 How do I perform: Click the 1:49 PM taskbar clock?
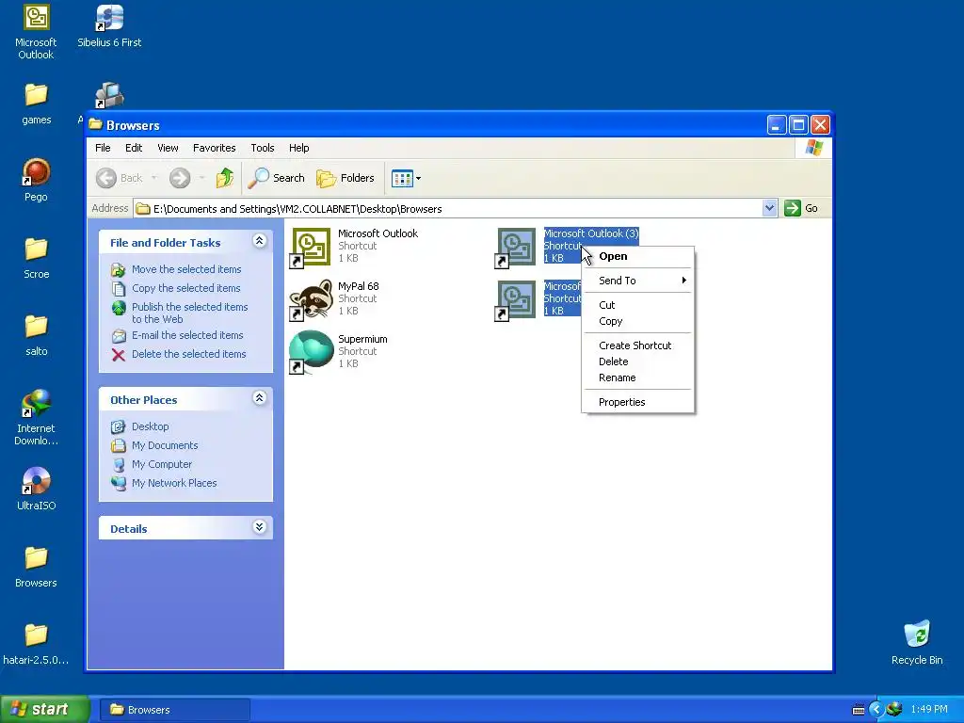point(929,710)
